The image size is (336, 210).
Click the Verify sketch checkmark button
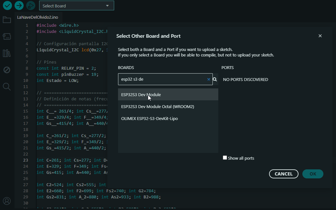(x=7, y=5)
